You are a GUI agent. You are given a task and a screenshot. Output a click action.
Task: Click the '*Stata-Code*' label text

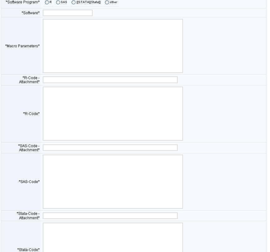(x=28, y=250)
